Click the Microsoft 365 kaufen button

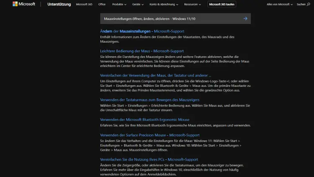pos(221,4)
